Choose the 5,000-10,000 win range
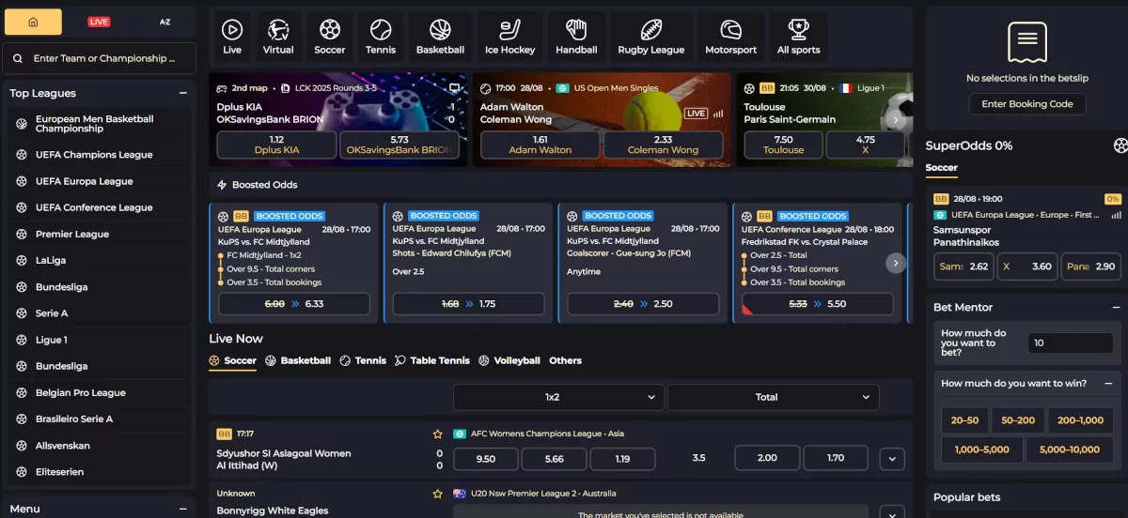This screenshot has width=1128, height=518. click(x=1070, y=449)
